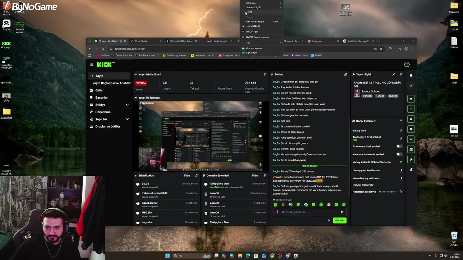Toggle Abonelere özel sohbet switch

(399, 146)
